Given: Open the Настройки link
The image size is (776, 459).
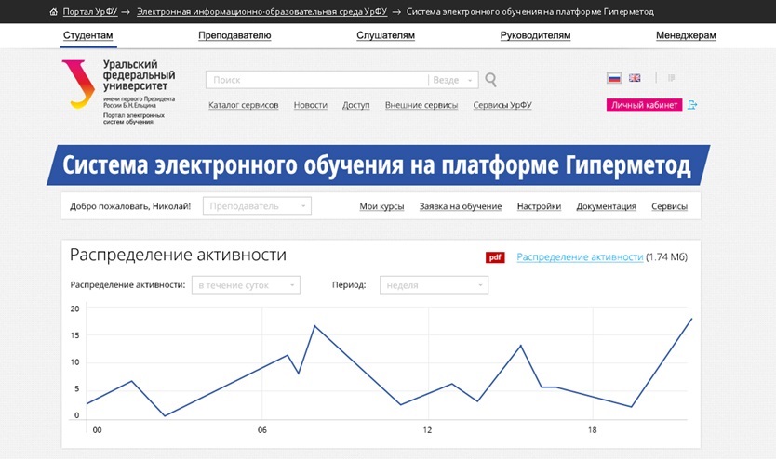Looking at the screenshot, I should [539, 206].
